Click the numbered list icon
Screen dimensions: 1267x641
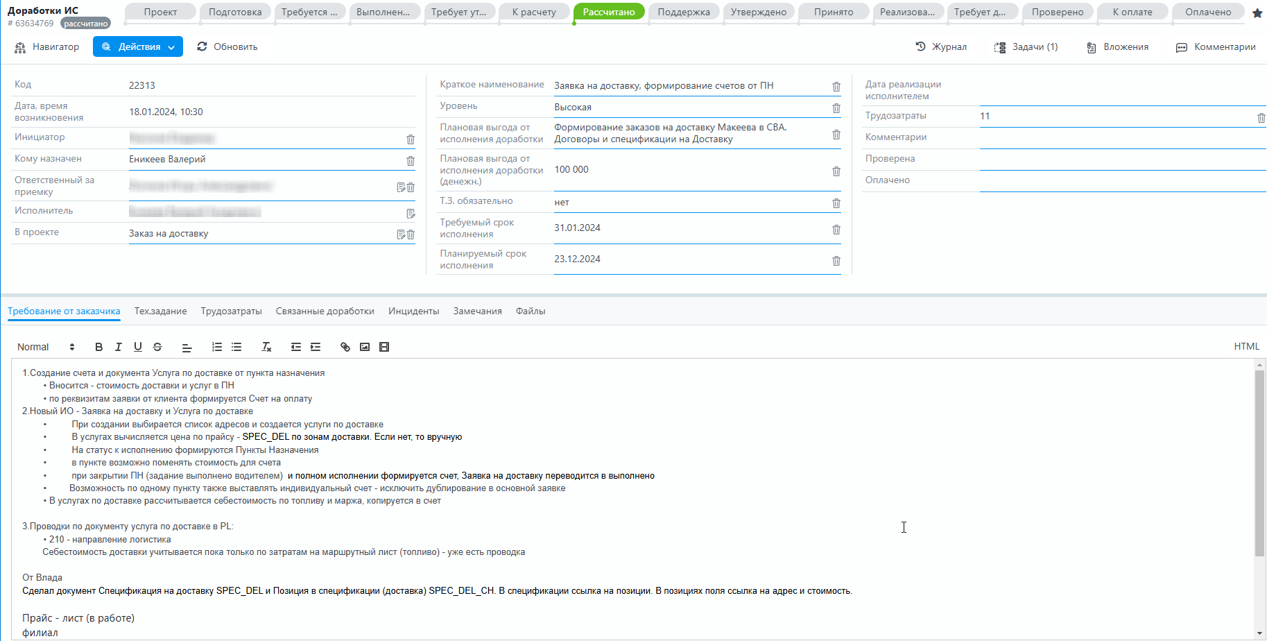click(217, 347)
